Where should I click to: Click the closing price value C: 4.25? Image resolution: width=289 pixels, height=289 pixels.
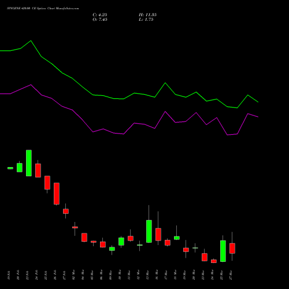pyautogui.click(x=100, y=15)
